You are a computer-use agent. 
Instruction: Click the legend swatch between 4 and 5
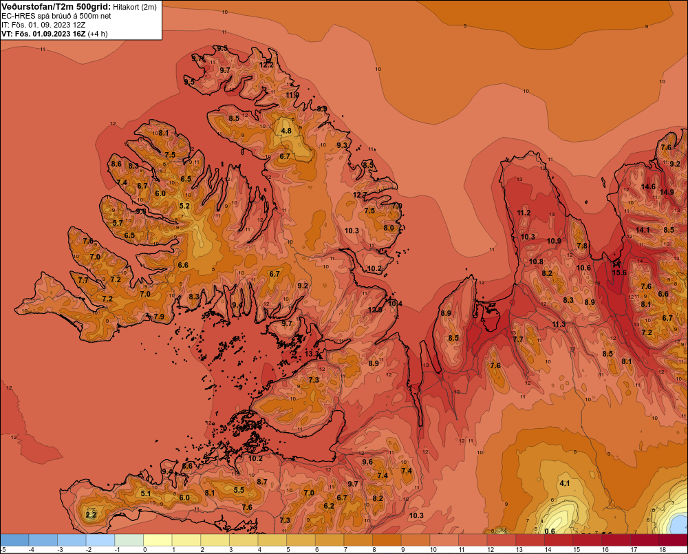point(272,540)
